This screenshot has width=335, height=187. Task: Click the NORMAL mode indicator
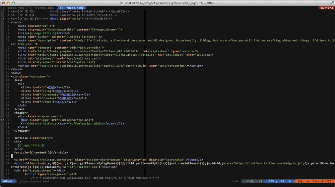7,181
